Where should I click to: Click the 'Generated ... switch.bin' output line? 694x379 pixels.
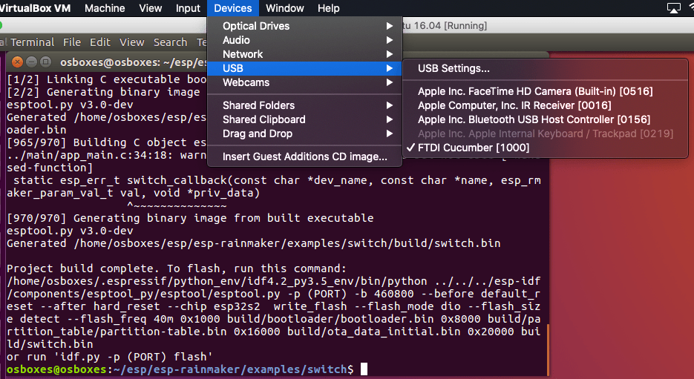click(x=254, y=243)
